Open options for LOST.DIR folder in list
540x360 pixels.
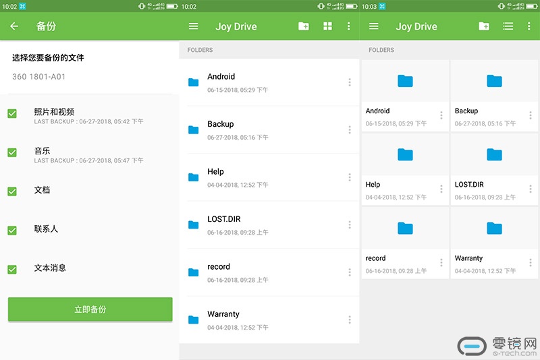coord(350,224)
